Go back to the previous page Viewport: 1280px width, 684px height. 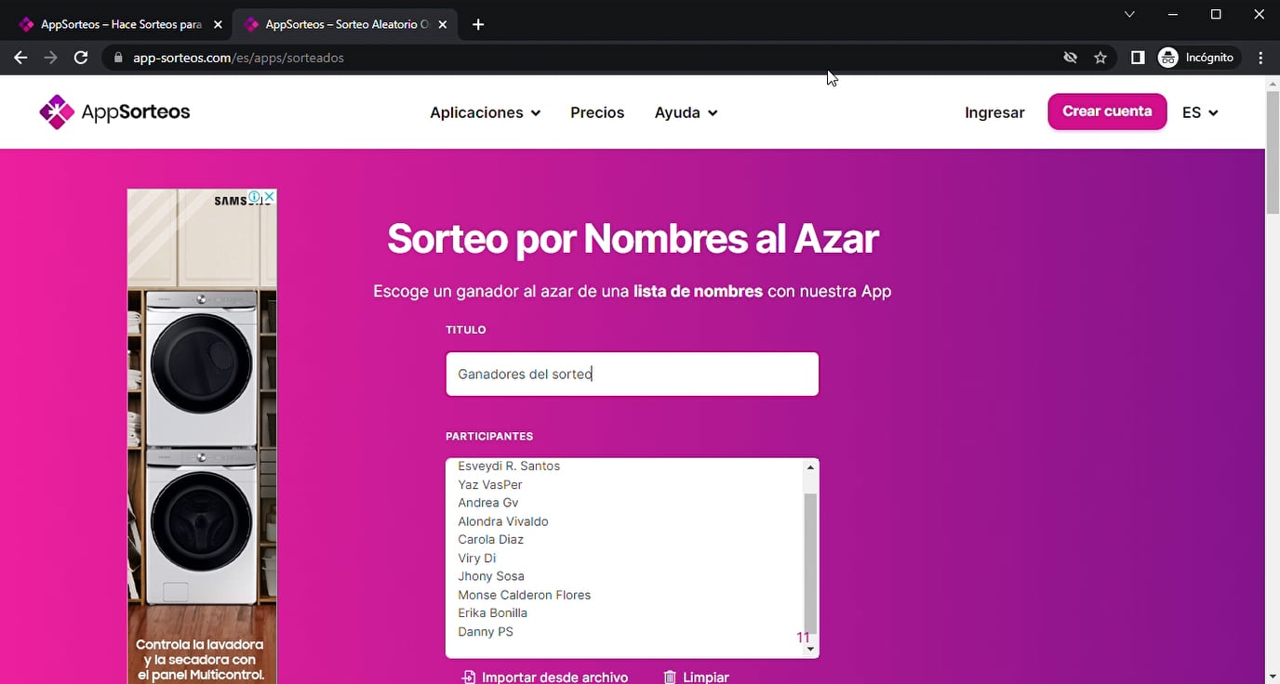tap(20, 58)
